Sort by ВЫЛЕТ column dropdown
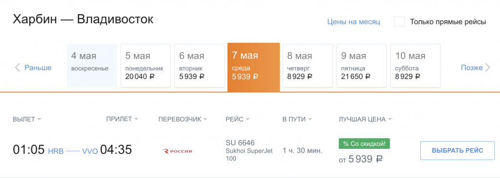500x178 pixels. click(27, 119)
